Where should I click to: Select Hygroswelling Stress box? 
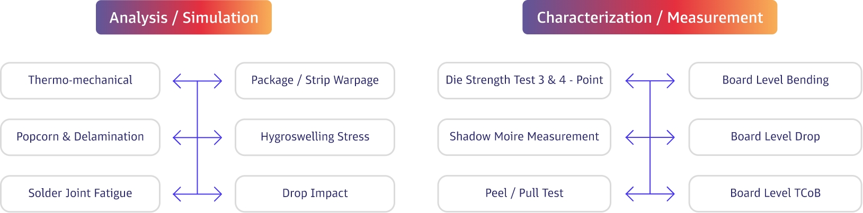pyautogui.click(x=315, y=137)
